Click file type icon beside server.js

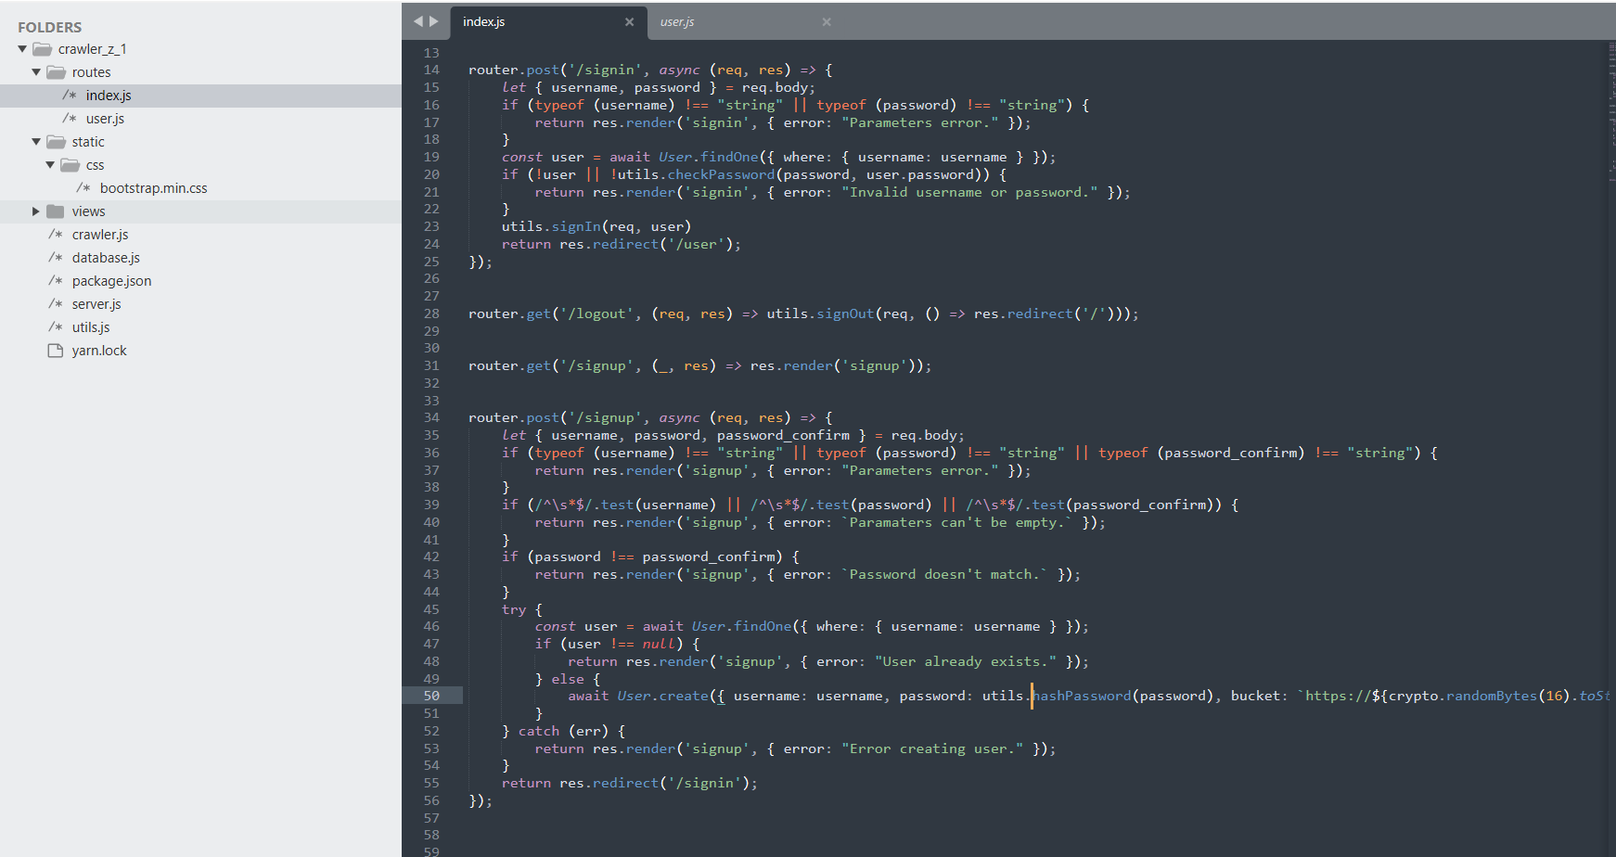tap(56, 304)
